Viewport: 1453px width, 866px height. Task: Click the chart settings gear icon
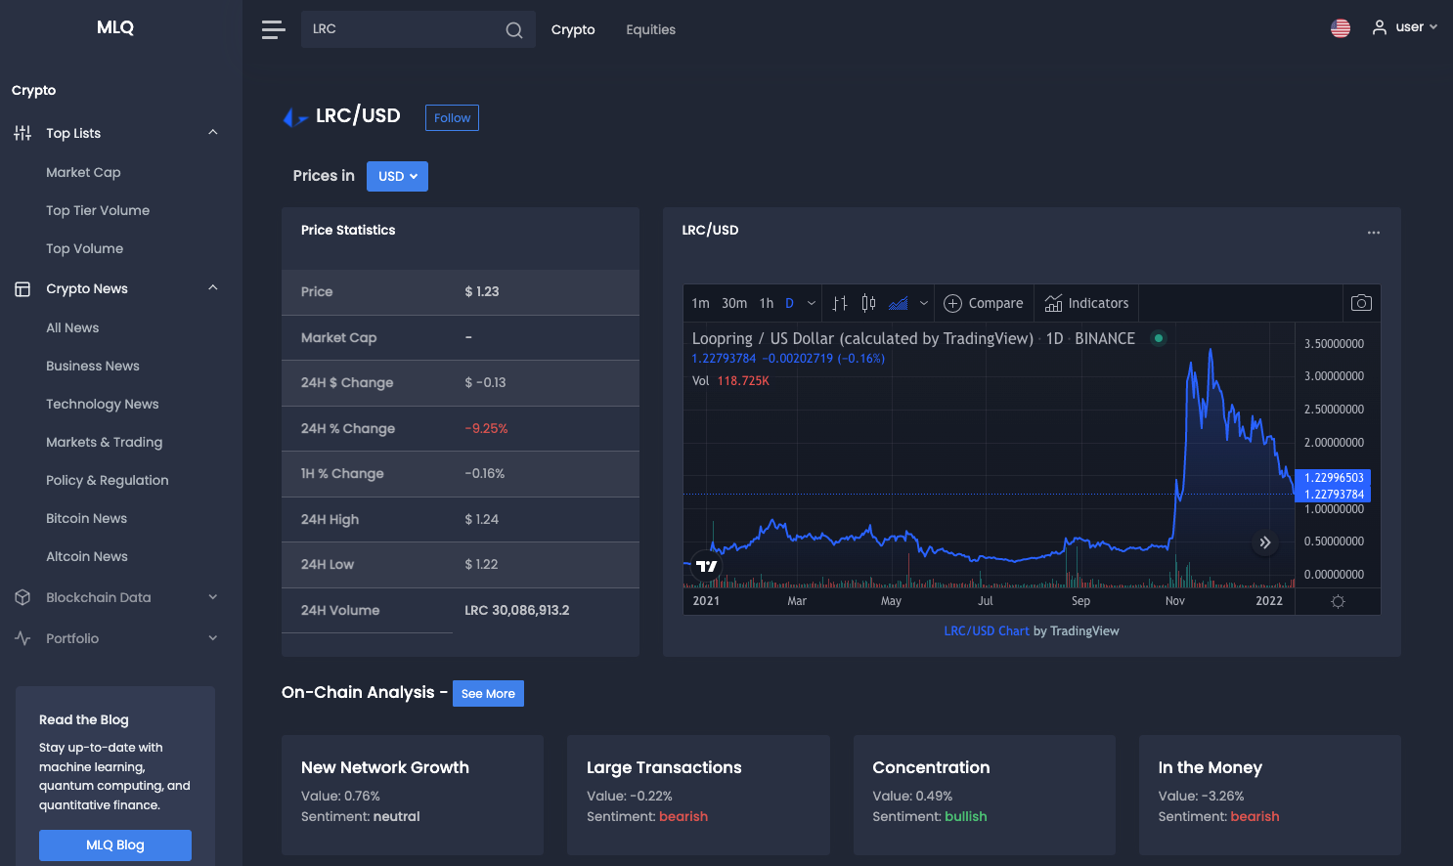1338,601
